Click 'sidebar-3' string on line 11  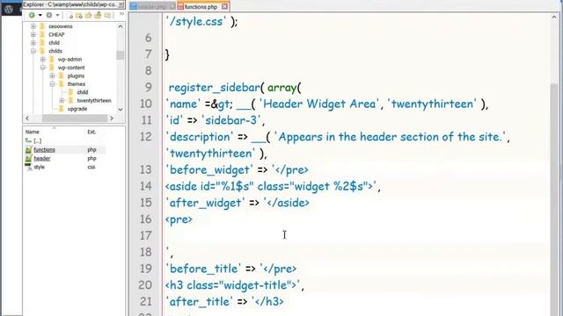[231, 120]
